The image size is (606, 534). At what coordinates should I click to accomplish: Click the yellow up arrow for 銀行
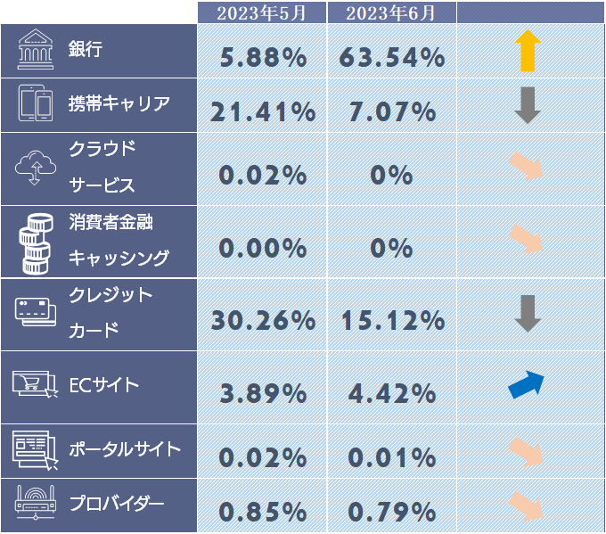[528, 51]
